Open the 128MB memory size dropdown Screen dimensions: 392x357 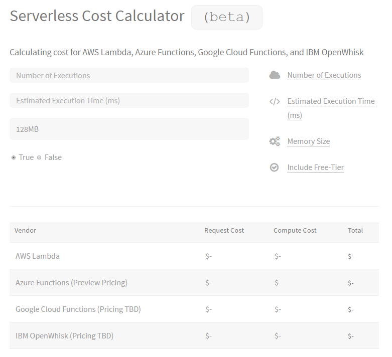129,129
